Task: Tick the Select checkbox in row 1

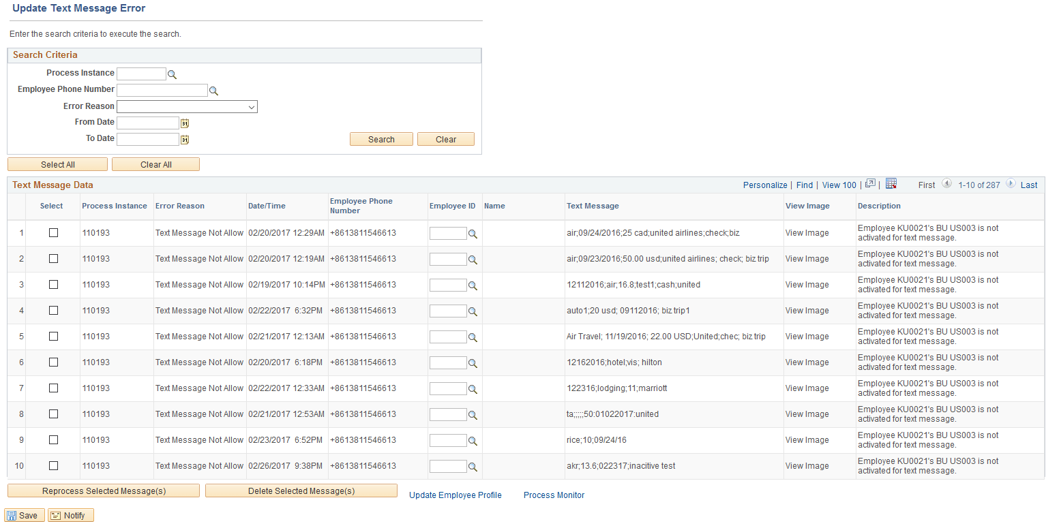Action: pyautogui.click(x=54, y=233)
